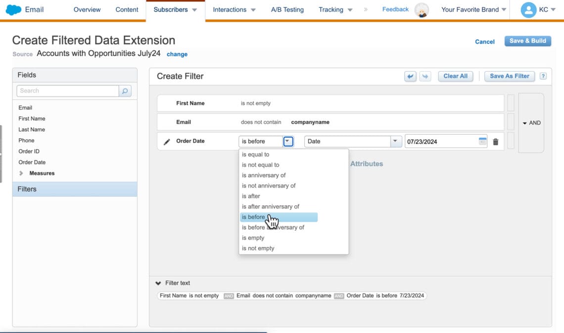Image resolution: width=564 pixels, height=333 pixels.
Task: Open the help icon next to Save As Filter
Action: pyautogui.click(x=543, y=76)
